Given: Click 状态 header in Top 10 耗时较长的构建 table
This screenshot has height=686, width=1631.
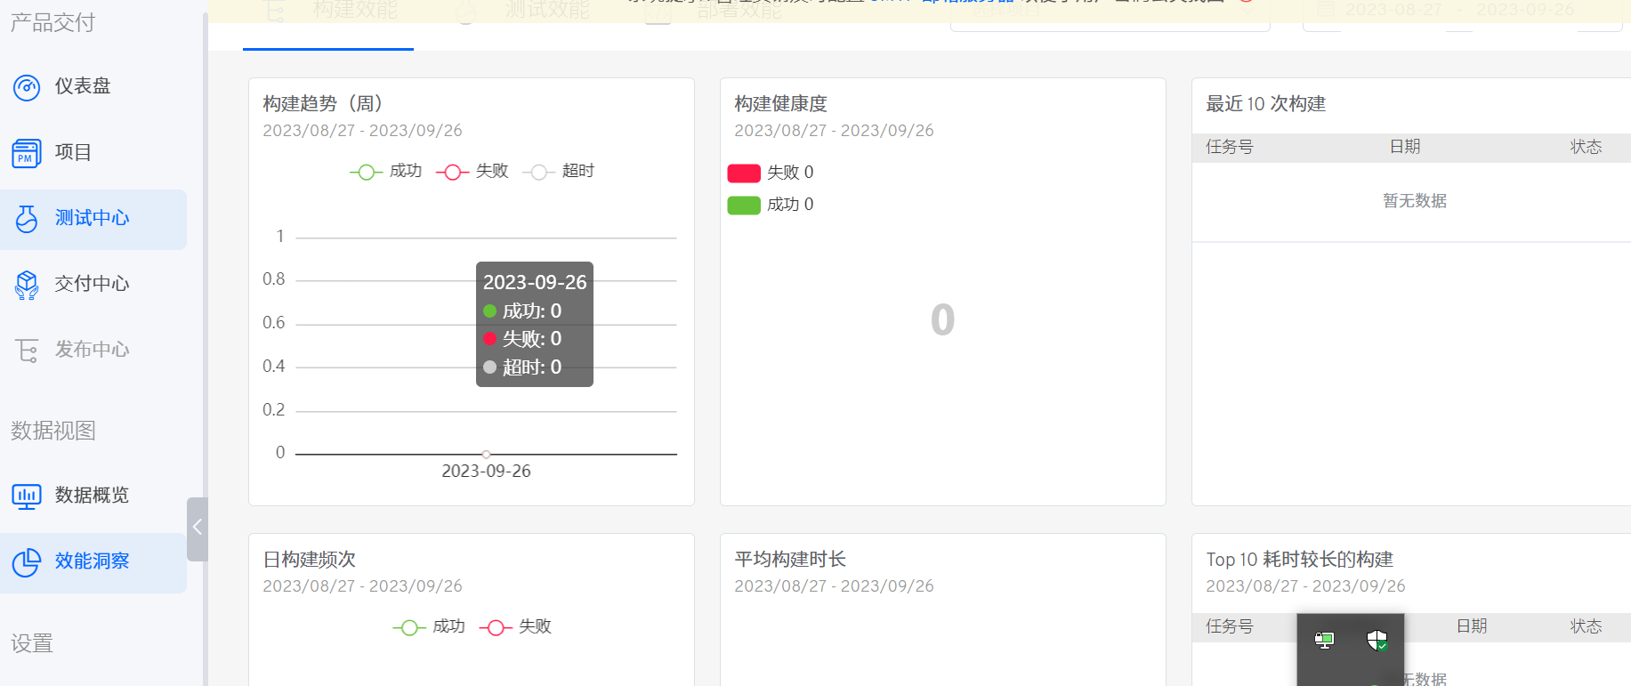Looking at the screenshot, I should [1586, 626].
